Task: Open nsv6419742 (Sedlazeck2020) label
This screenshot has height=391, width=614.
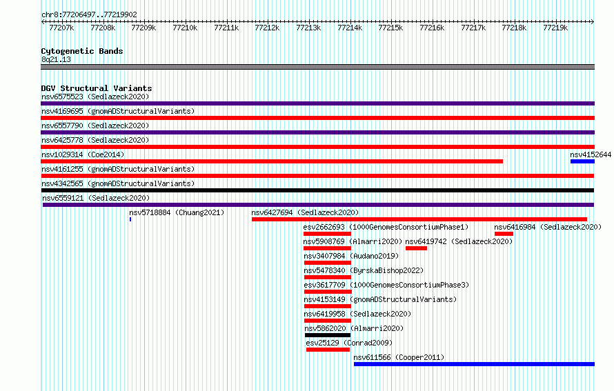Action: [459, 241]
